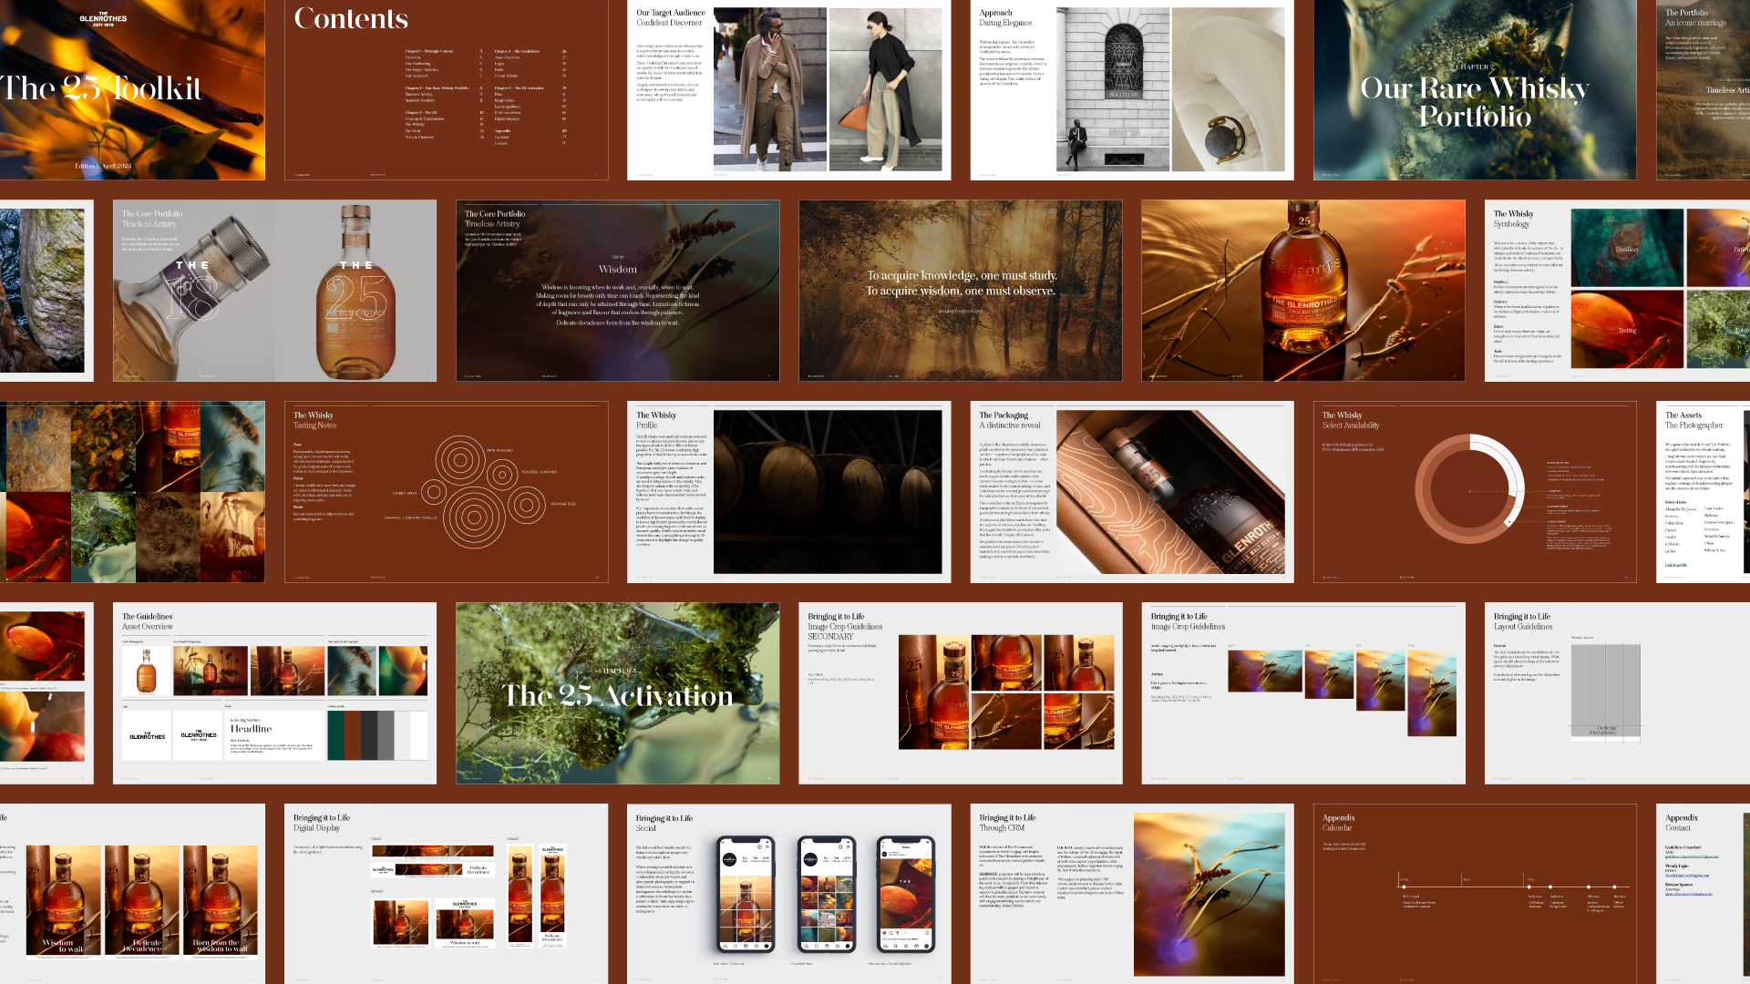Open 'The Assets The Photographer' slide
Viewport: 1750px width, 984px height.
click(x=1703, y=492)
